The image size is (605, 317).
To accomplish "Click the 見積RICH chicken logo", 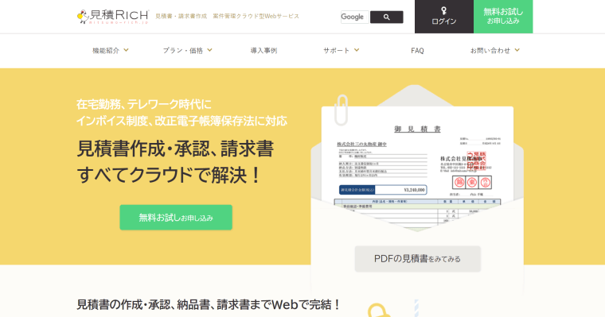I will tap(113, 17).
